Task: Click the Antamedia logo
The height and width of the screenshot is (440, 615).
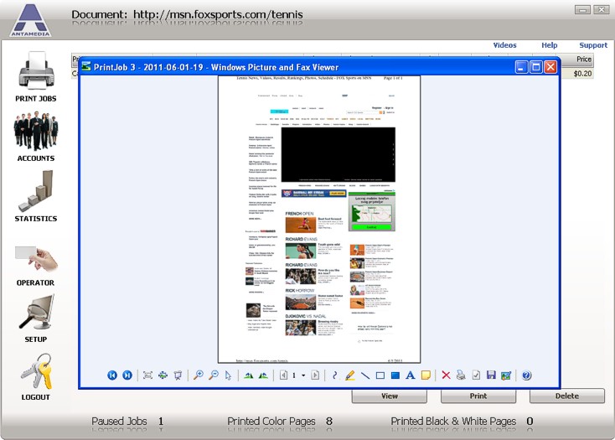Action: pos(31,20)
